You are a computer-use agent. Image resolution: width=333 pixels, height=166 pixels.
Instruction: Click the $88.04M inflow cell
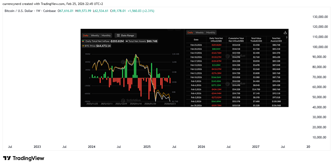coord(216,49)
